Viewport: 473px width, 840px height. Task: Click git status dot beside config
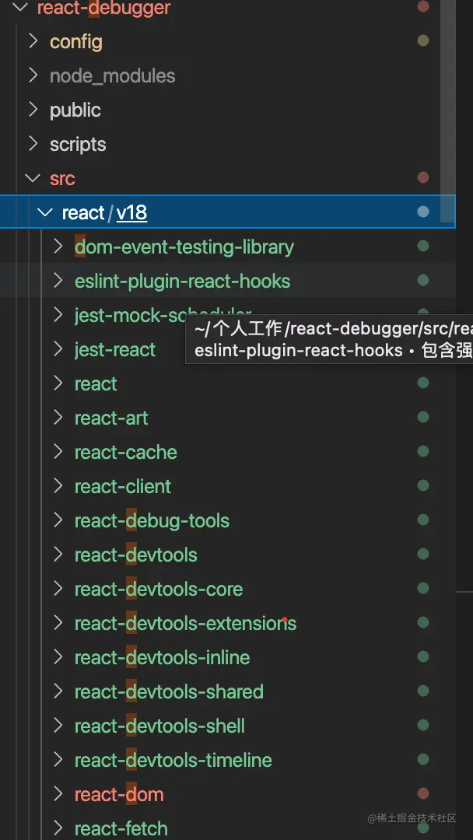pos(423,40)
